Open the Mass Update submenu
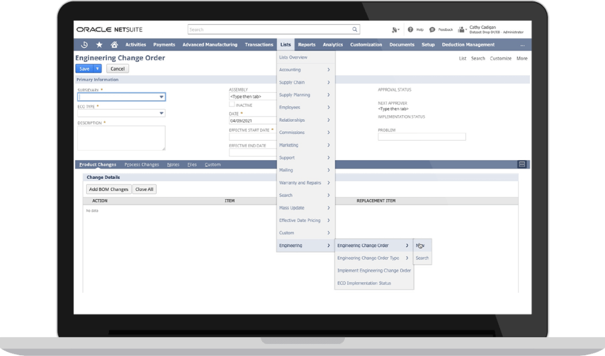The image size is (605, 356). click(x=305, y=208)
